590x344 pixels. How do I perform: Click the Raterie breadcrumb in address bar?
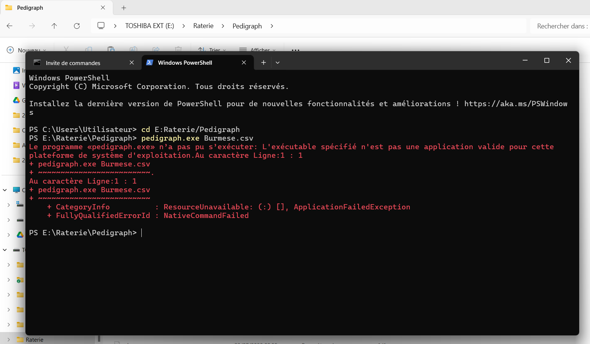tap(203, 26)
